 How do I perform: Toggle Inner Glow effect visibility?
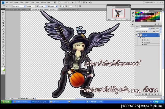point(143,42)
